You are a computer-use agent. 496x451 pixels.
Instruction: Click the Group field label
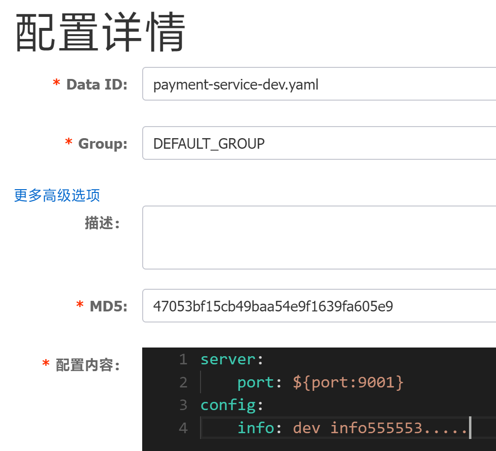point(102,143)
